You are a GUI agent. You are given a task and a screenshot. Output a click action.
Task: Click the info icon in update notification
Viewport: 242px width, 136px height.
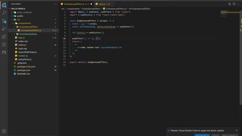coord(169,130)
